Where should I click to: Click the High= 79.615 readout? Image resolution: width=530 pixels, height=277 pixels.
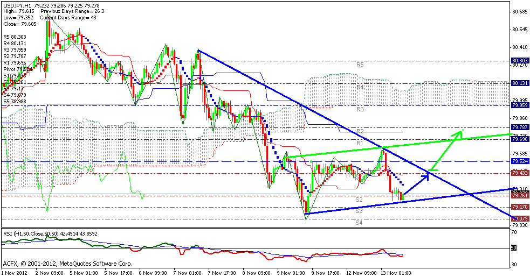tap(18, 11)
